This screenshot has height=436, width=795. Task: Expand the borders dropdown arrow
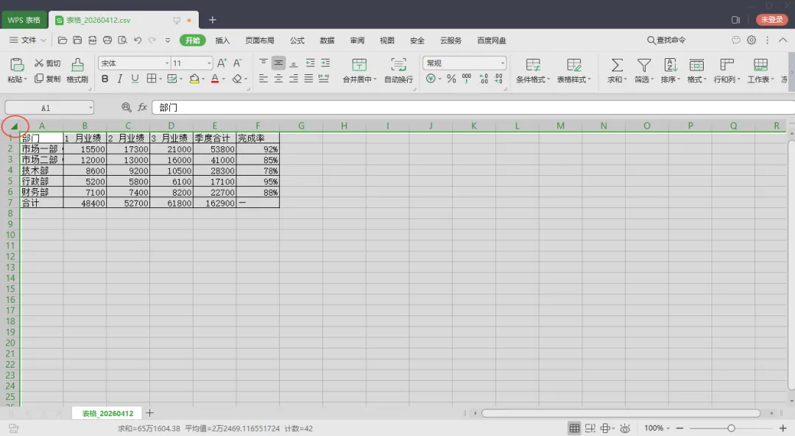pos(160,79)
